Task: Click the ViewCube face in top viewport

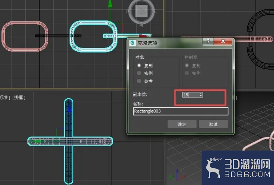Action: pos(142,11)
